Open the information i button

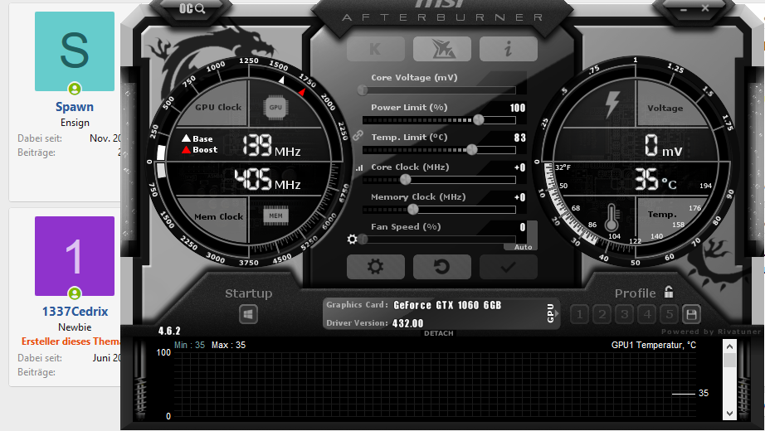click(509, 49)
